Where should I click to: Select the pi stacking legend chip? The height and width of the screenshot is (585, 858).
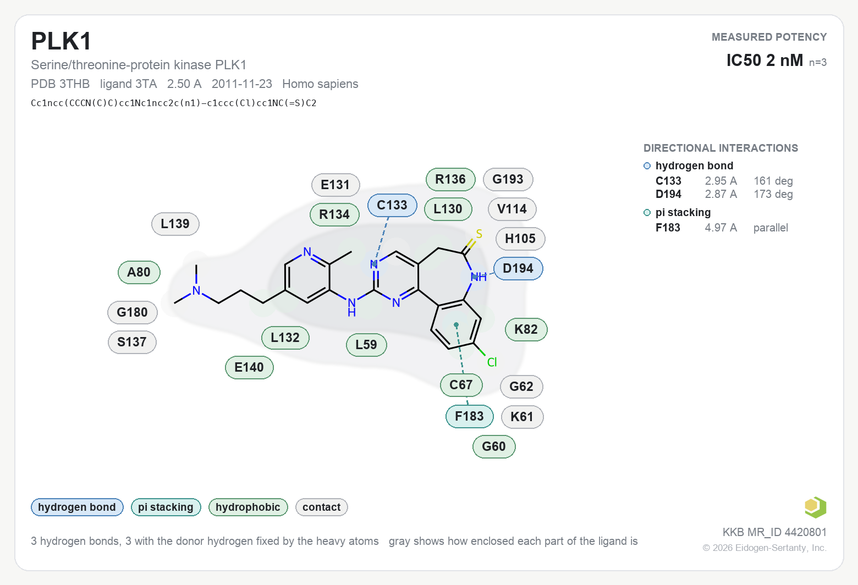click(166, 507)
